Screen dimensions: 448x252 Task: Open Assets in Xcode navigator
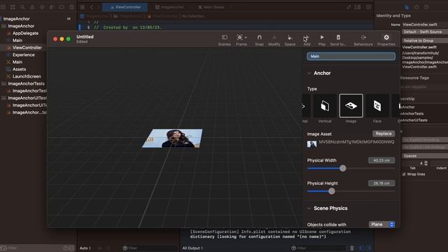point(19,69)
